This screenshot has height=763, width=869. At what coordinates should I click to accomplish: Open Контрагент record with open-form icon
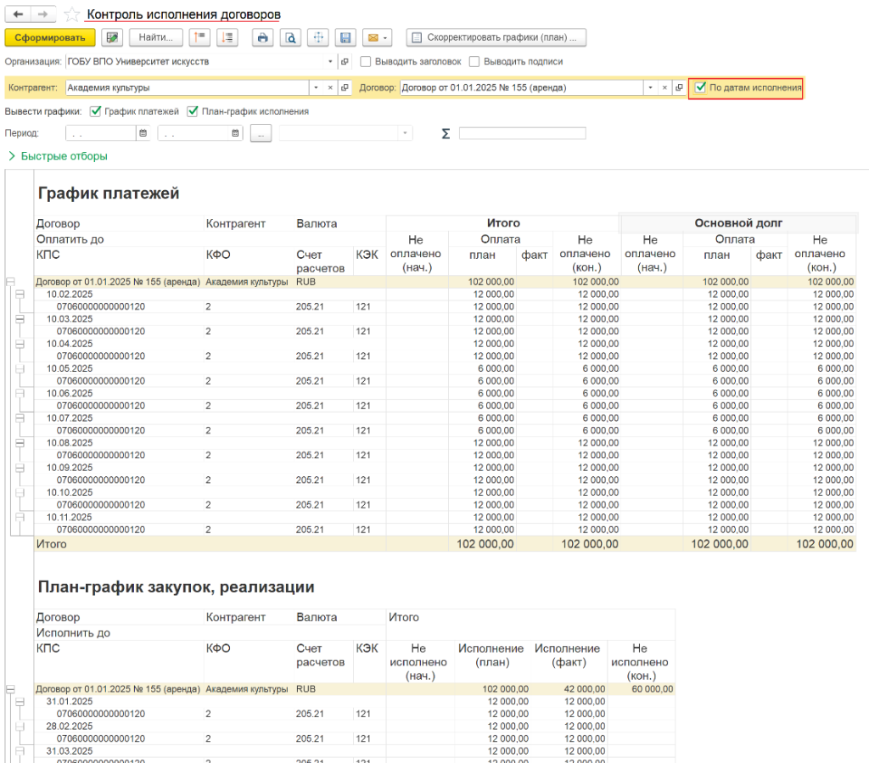tap(345, 87)
